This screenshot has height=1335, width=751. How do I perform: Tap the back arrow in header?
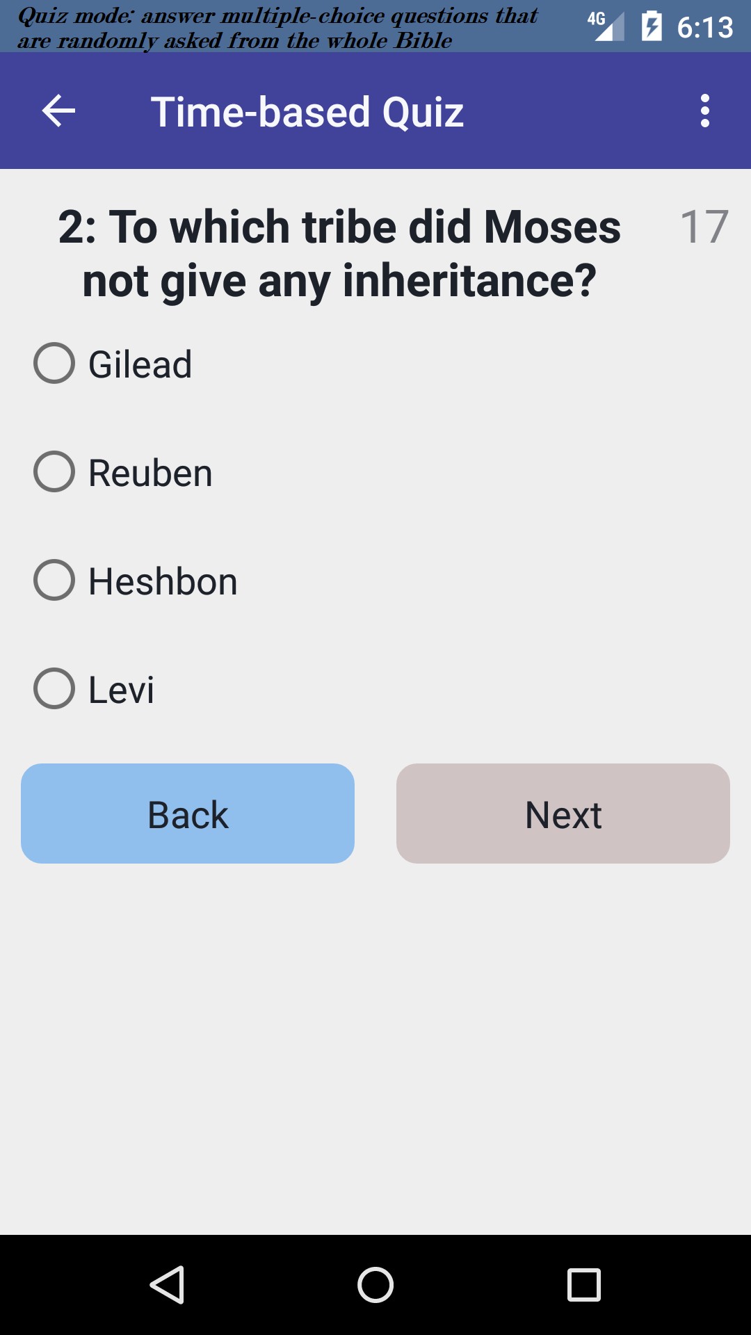[58, 111]
